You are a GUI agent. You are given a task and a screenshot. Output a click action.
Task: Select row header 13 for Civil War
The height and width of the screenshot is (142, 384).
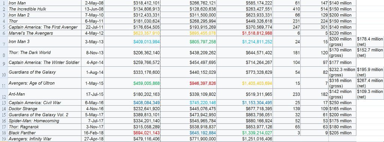(4, 103)
